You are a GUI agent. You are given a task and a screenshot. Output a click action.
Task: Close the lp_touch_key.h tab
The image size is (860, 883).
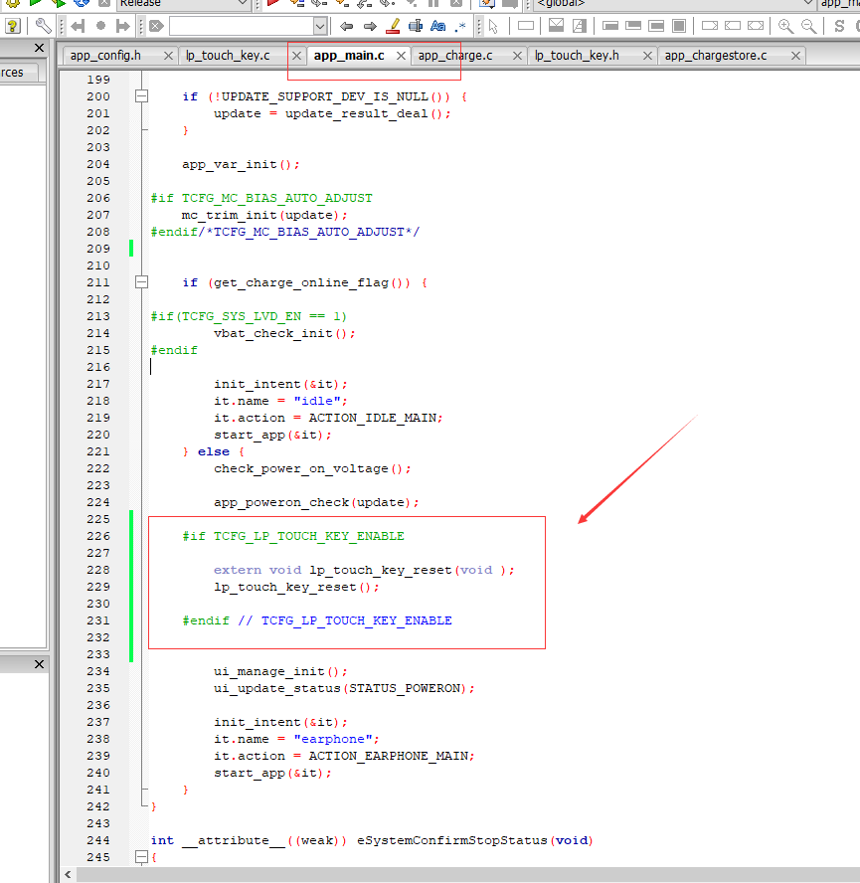647,56
